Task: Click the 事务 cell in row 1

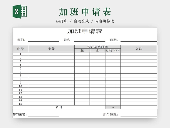Action: [51, 54]
